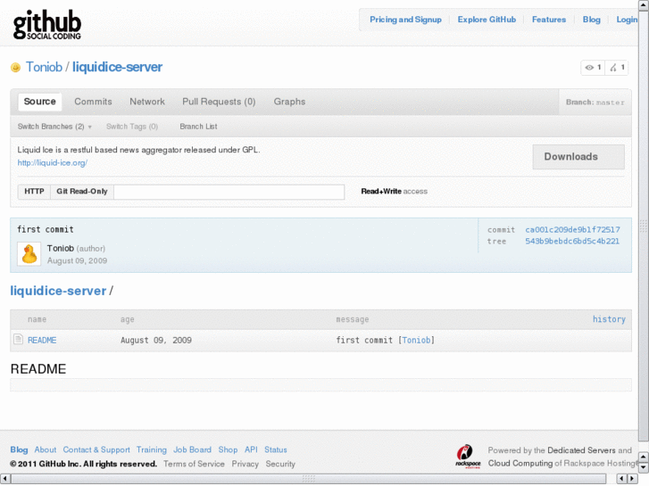Click the vertical scrollbar bottom down arrow
The width and height of the screenshot is (649, 486).
click(644, 467)
